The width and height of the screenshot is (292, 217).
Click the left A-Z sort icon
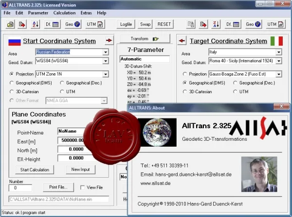[x=36, y=24]
